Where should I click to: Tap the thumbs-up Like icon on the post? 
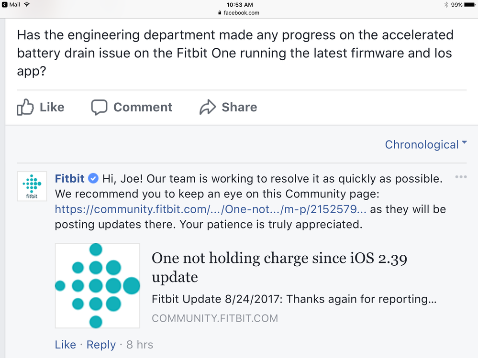tap(24, 107)
